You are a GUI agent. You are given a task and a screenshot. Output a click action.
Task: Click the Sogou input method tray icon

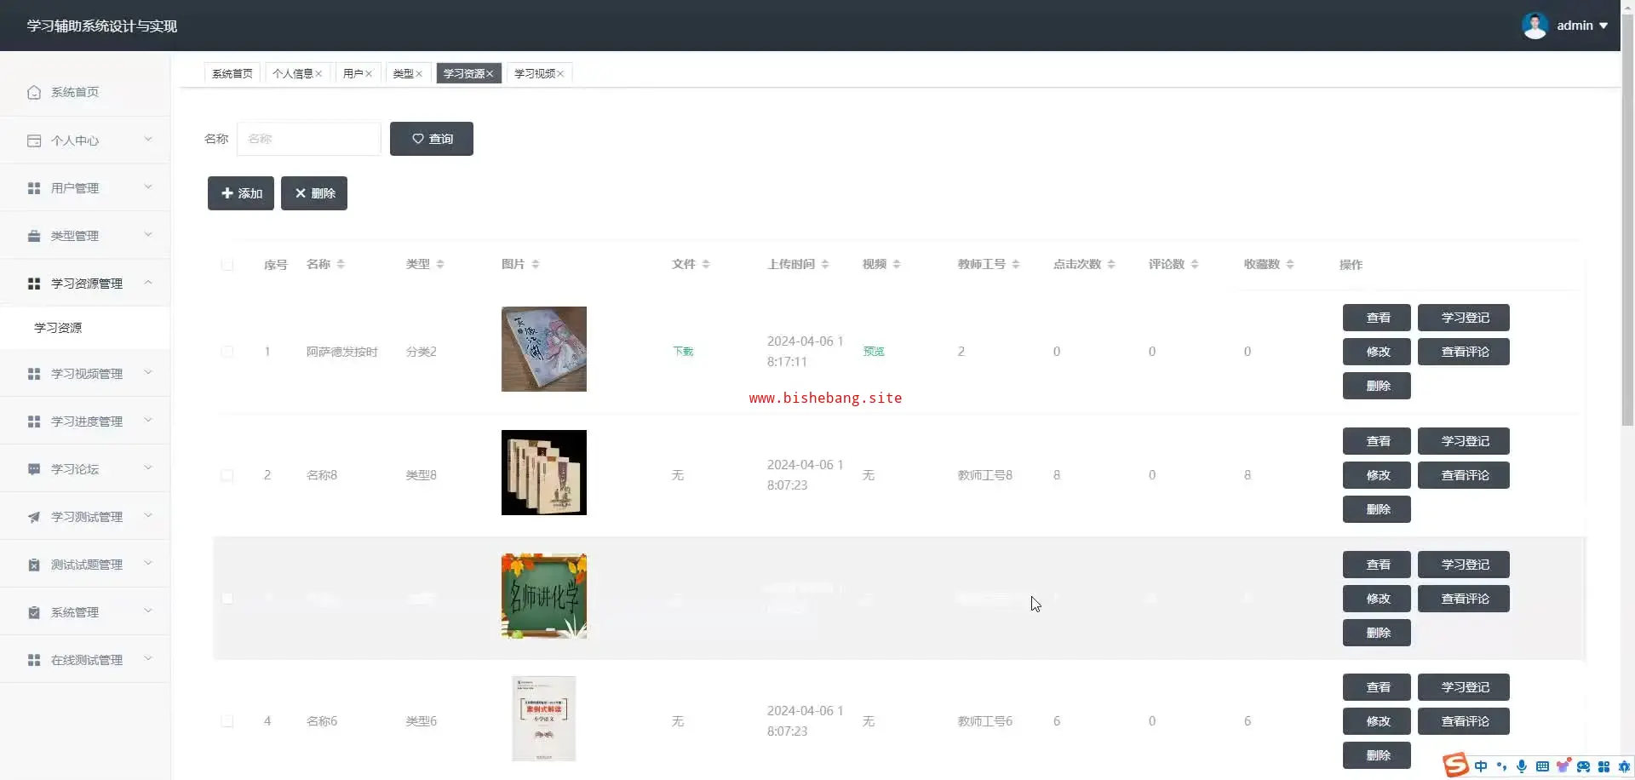1455,766
